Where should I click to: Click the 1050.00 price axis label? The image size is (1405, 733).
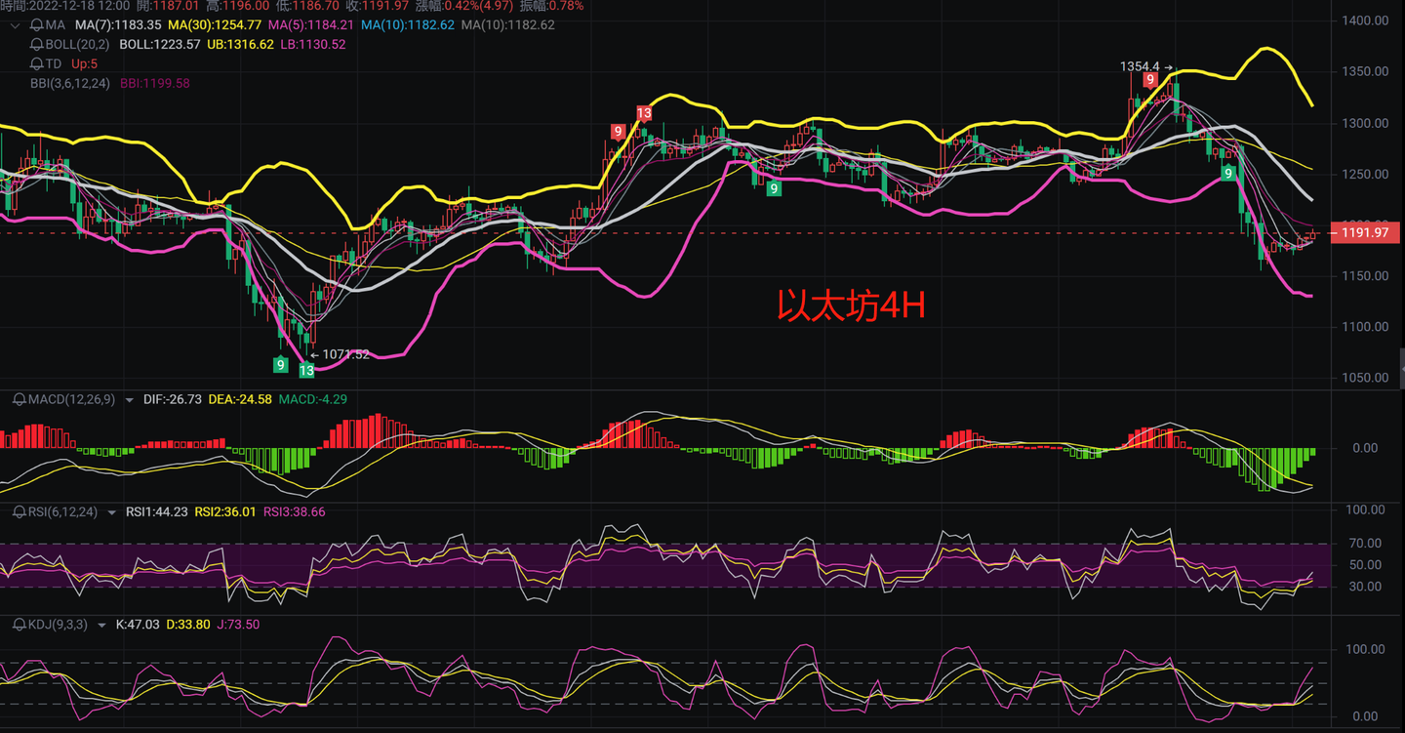point(1366,378)
